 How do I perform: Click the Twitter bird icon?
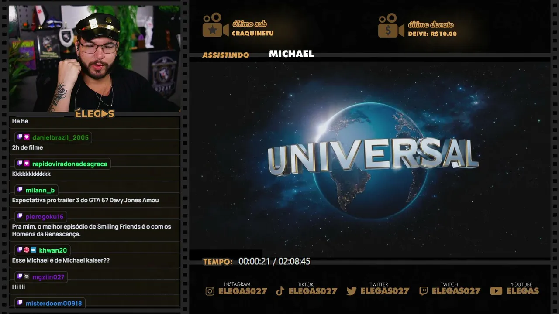(x=352, y=291)
